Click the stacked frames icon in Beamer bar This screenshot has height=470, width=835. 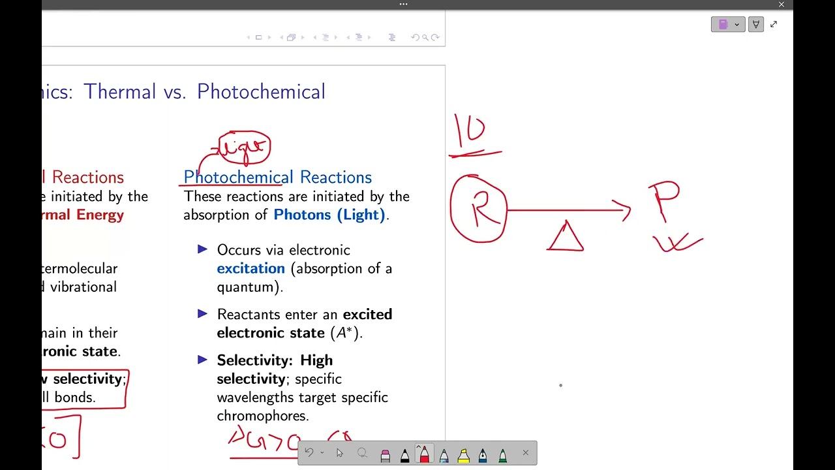point(291,37)
